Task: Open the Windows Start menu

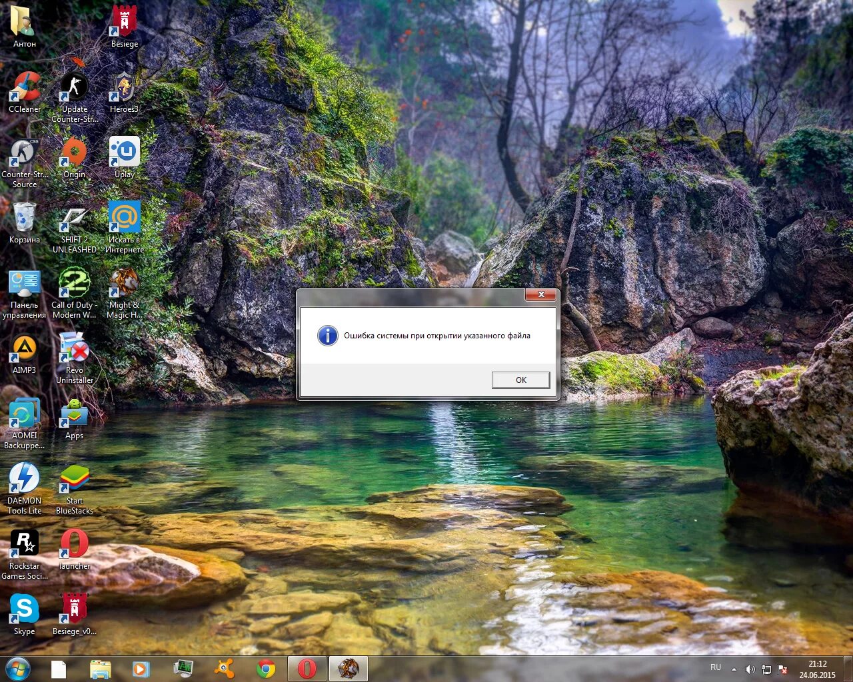Action: [18, 669]
